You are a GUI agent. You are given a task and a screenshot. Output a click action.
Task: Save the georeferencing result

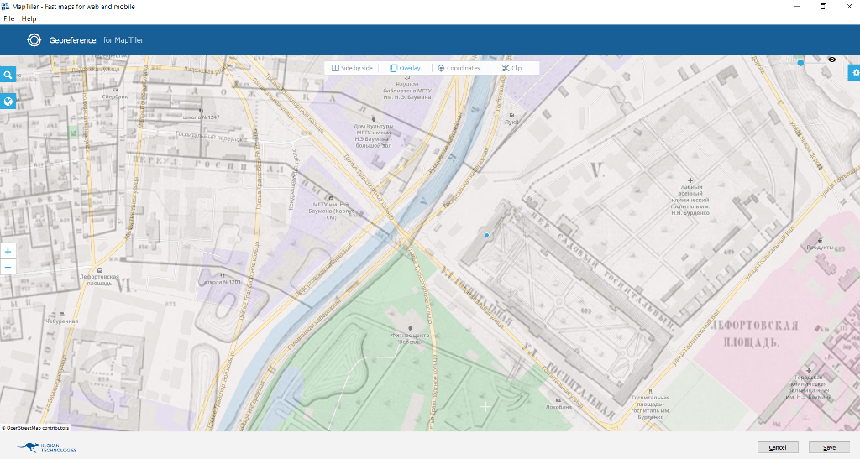829,447
